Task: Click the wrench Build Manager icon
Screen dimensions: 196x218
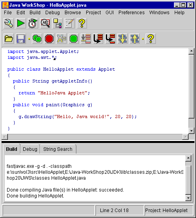Action: 9,23
